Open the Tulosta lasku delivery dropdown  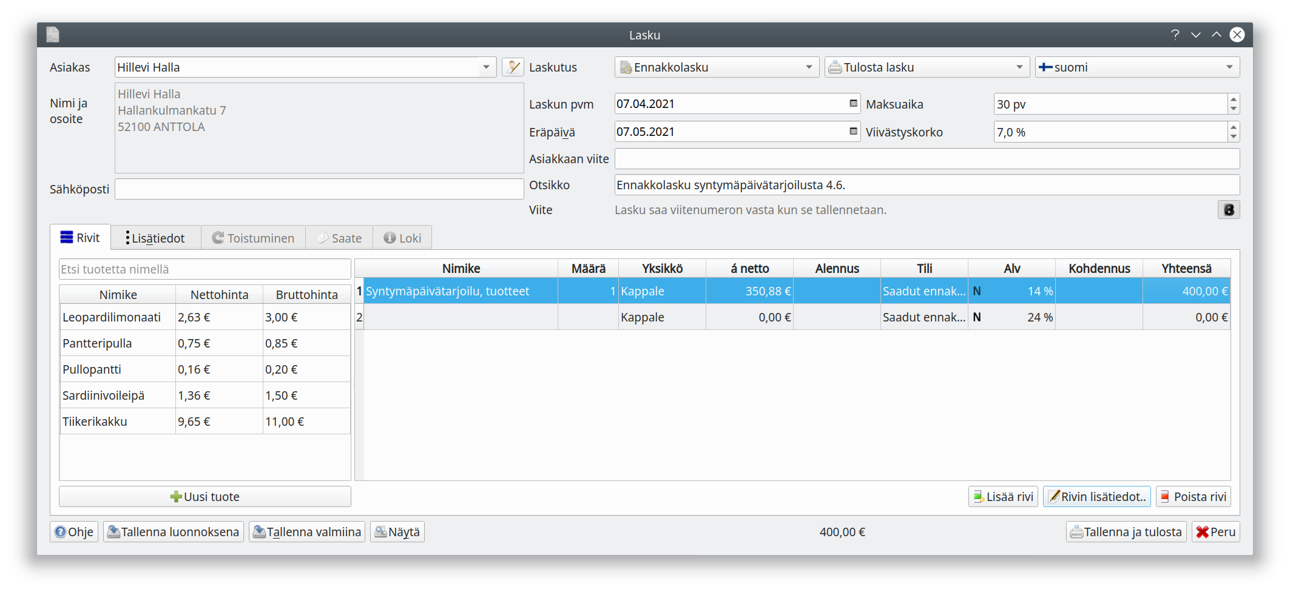tap(927, 67)
